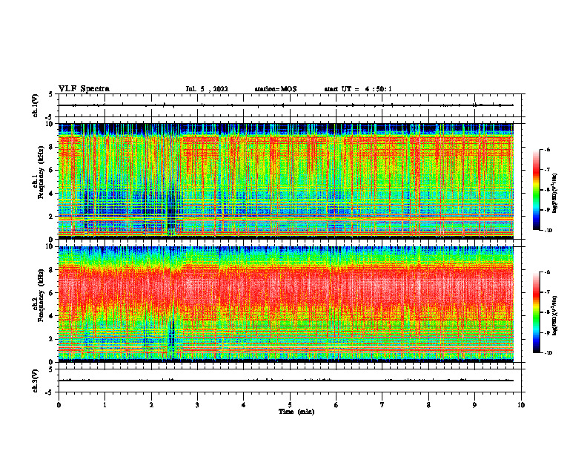Click the '4' kHz tick of ch.2 panel
The width and height of the screenshot is (587, 454).
click(x=52, y=316)
